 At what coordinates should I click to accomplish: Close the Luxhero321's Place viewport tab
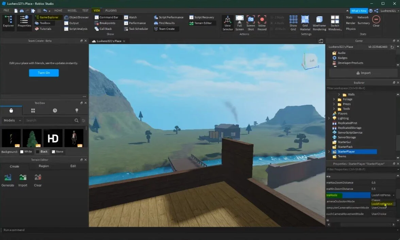pyautogui.click(x=124, y=41)
